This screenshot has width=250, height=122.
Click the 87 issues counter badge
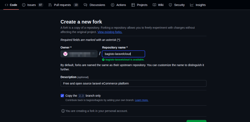(x=41, y=5)
